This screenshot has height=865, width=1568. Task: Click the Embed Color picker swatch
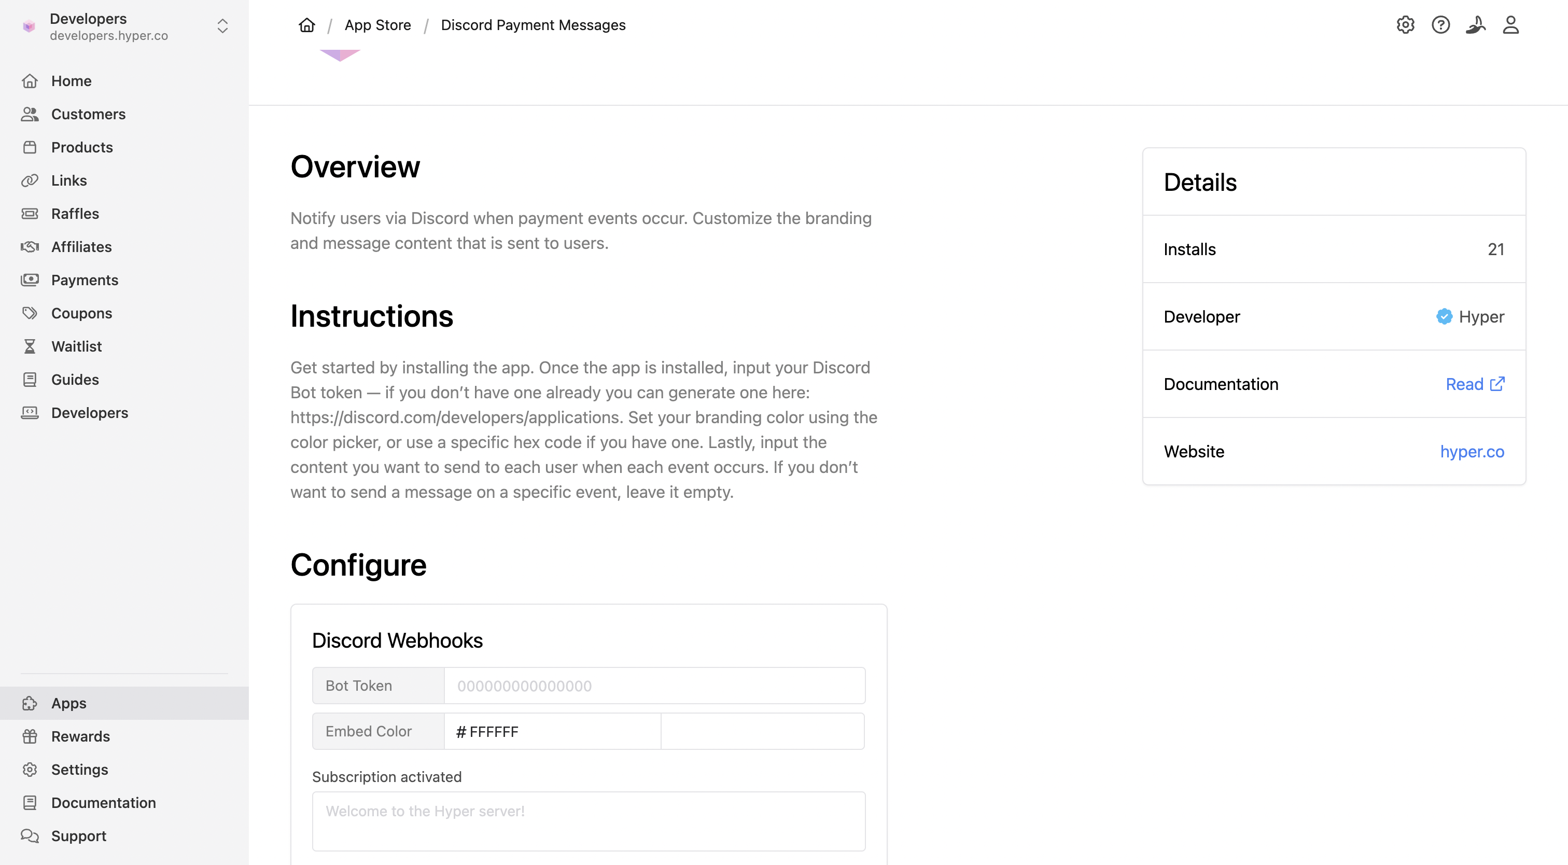762,731
